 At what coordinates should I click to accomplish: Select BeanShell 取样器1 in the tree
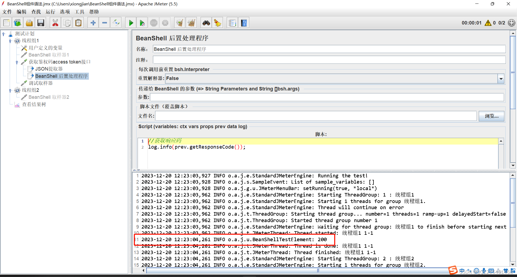click(x=49, y=55)
